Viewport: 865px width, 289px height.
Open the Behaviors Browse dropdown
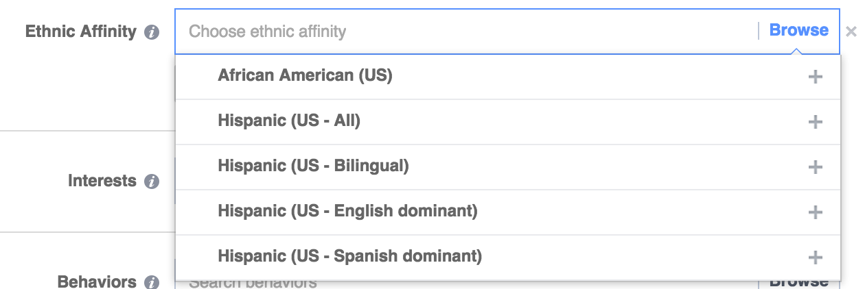click(798, 283)
